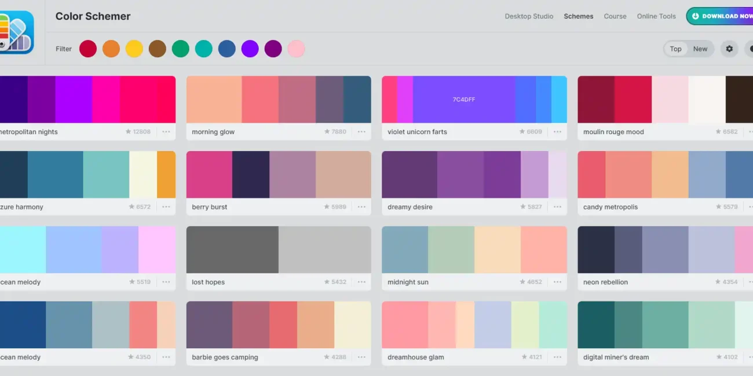Open the Schemes nav item
The image size is (753, 376).
pyautogui.click(x=579, y=16)
